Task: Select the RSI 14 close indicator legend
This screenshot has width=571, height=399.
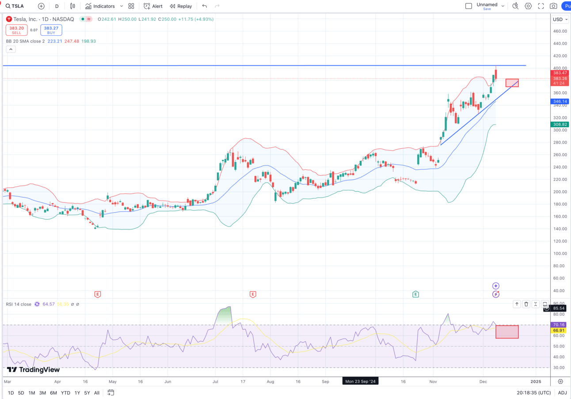Action: click(19, 304)
